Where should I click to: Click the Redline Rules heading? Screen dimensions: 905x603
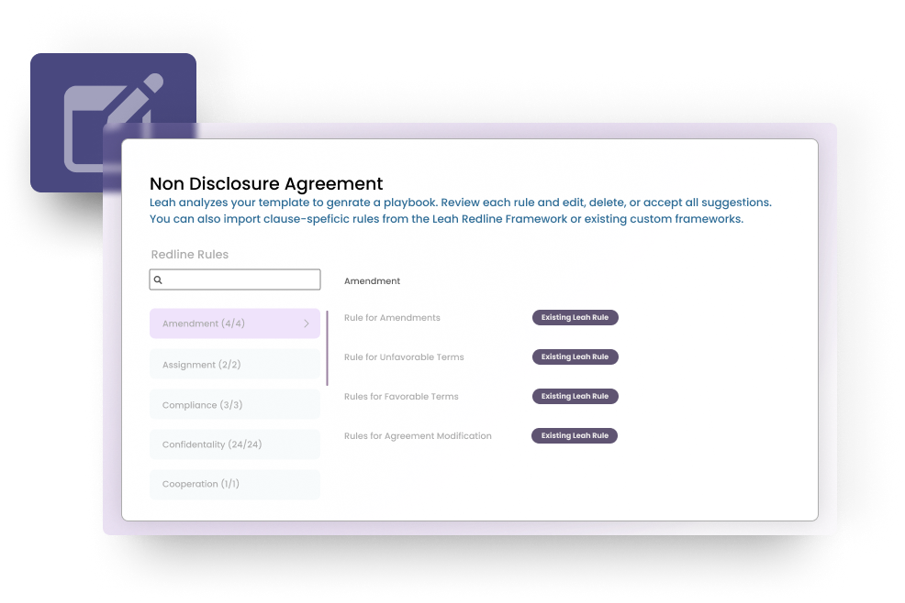190,254
